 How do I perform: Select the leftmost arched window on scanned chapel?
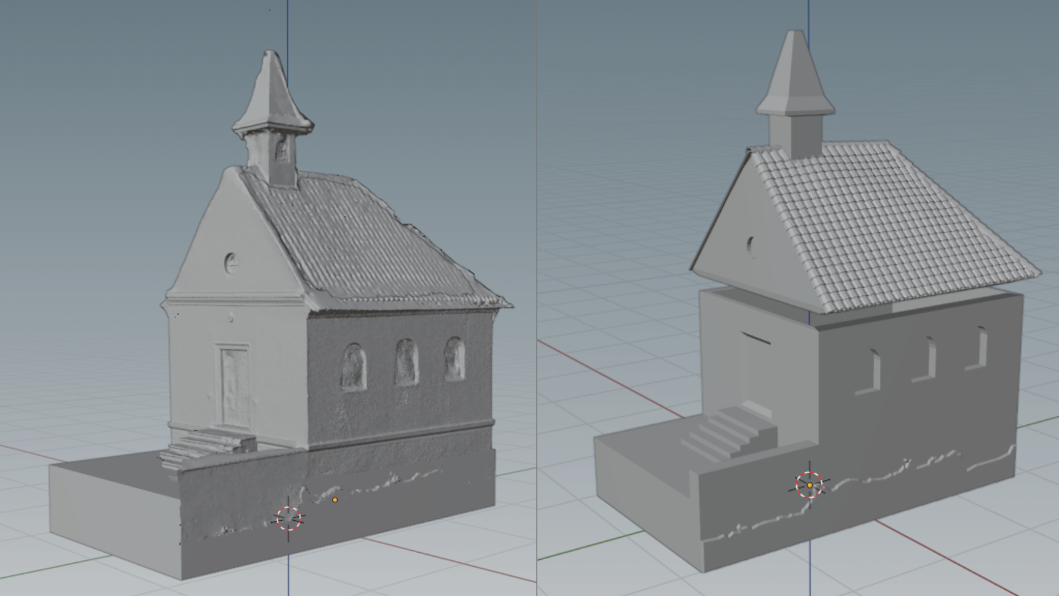pos(353,367)
